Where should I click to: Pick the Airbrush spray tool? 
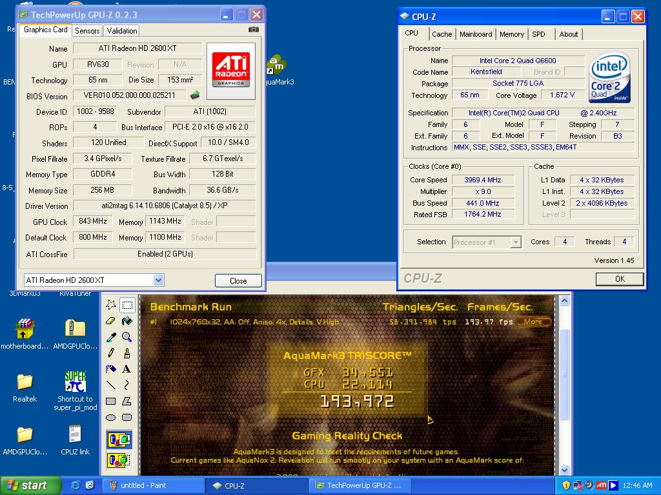coord(111,369)
